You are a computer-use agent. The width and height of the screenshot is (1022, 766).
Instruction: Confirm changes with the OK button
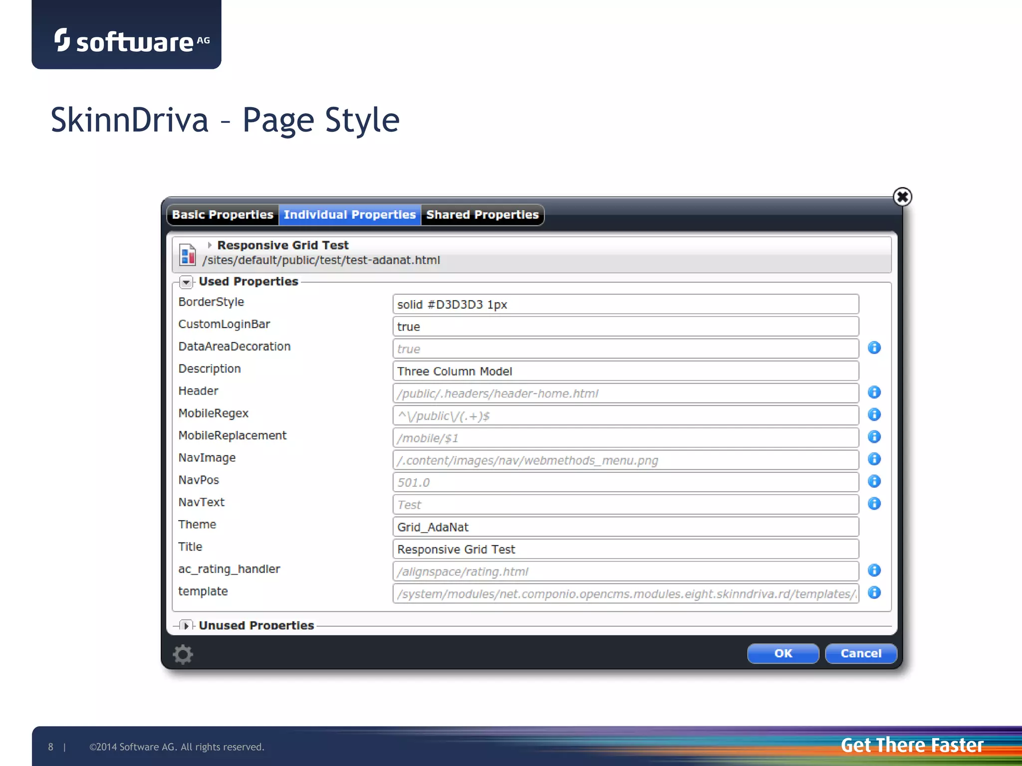click(x=783, y=653)
